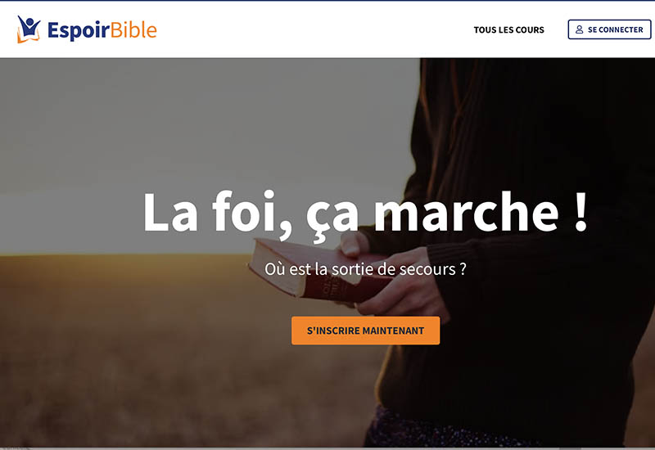
Task: Select the word marche in the headline
Action: pos(466,212)
